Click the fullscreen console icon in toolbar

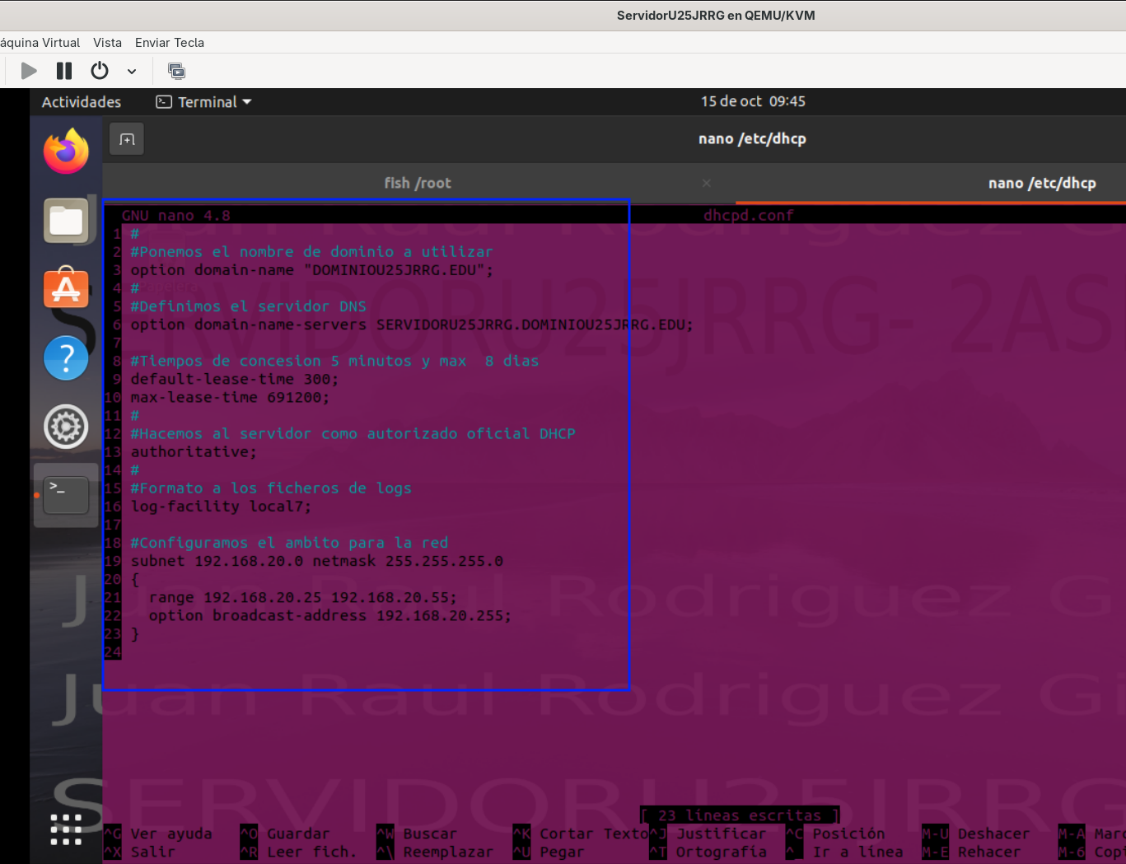pyautogui.click(x=176, y=71)
